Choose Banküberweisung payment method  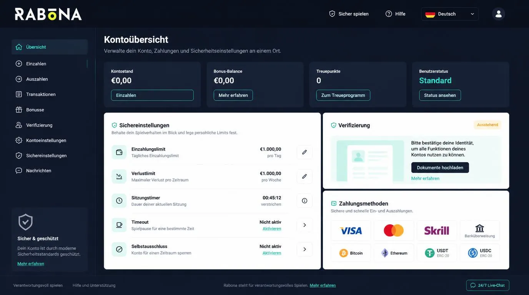coord(480,230)
